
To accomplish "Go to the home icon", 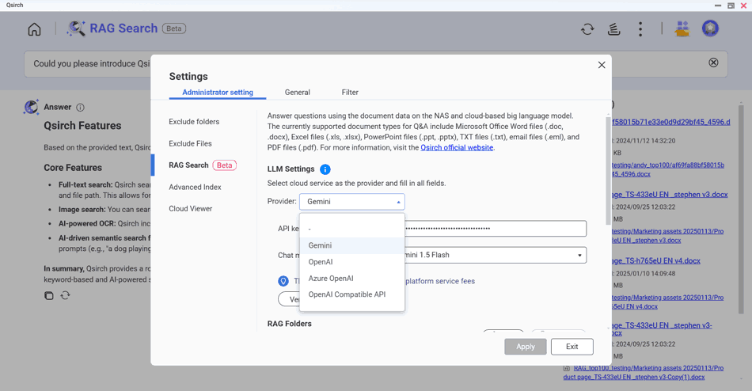I will coord(35,29).
